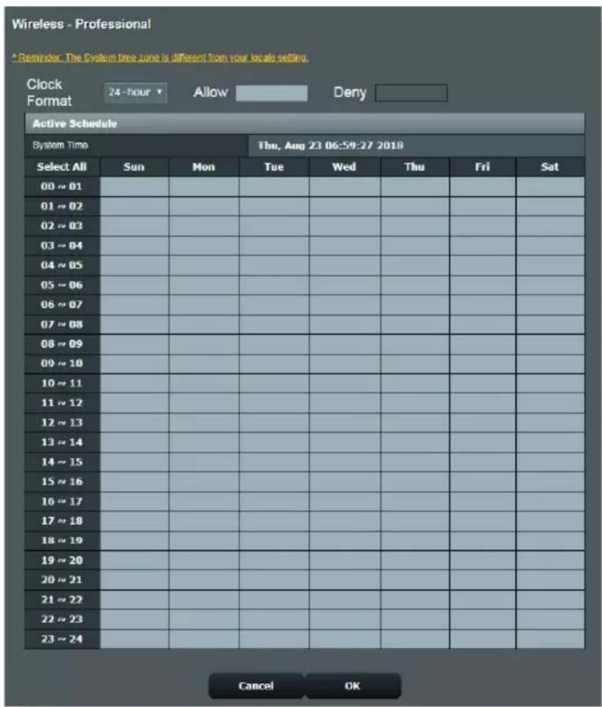
Task: Toggle the Mon 20 ~ 21 schedule cell
Action: coord(204,580)
